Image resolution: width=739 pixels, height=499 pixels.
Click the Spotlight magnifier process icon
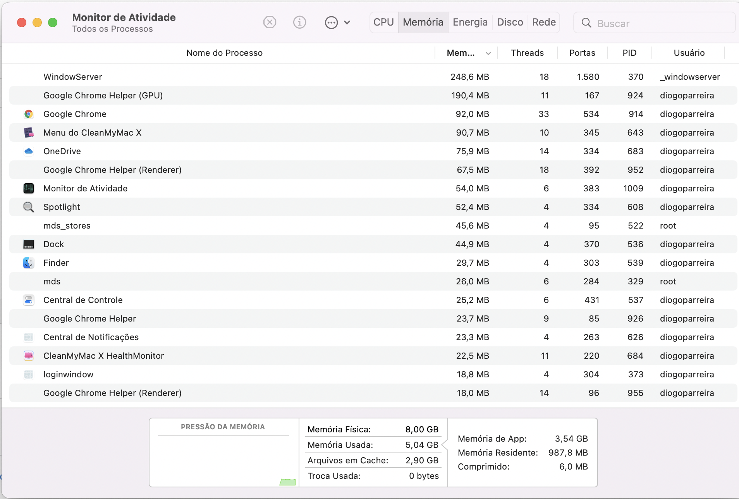coord(28,207)
